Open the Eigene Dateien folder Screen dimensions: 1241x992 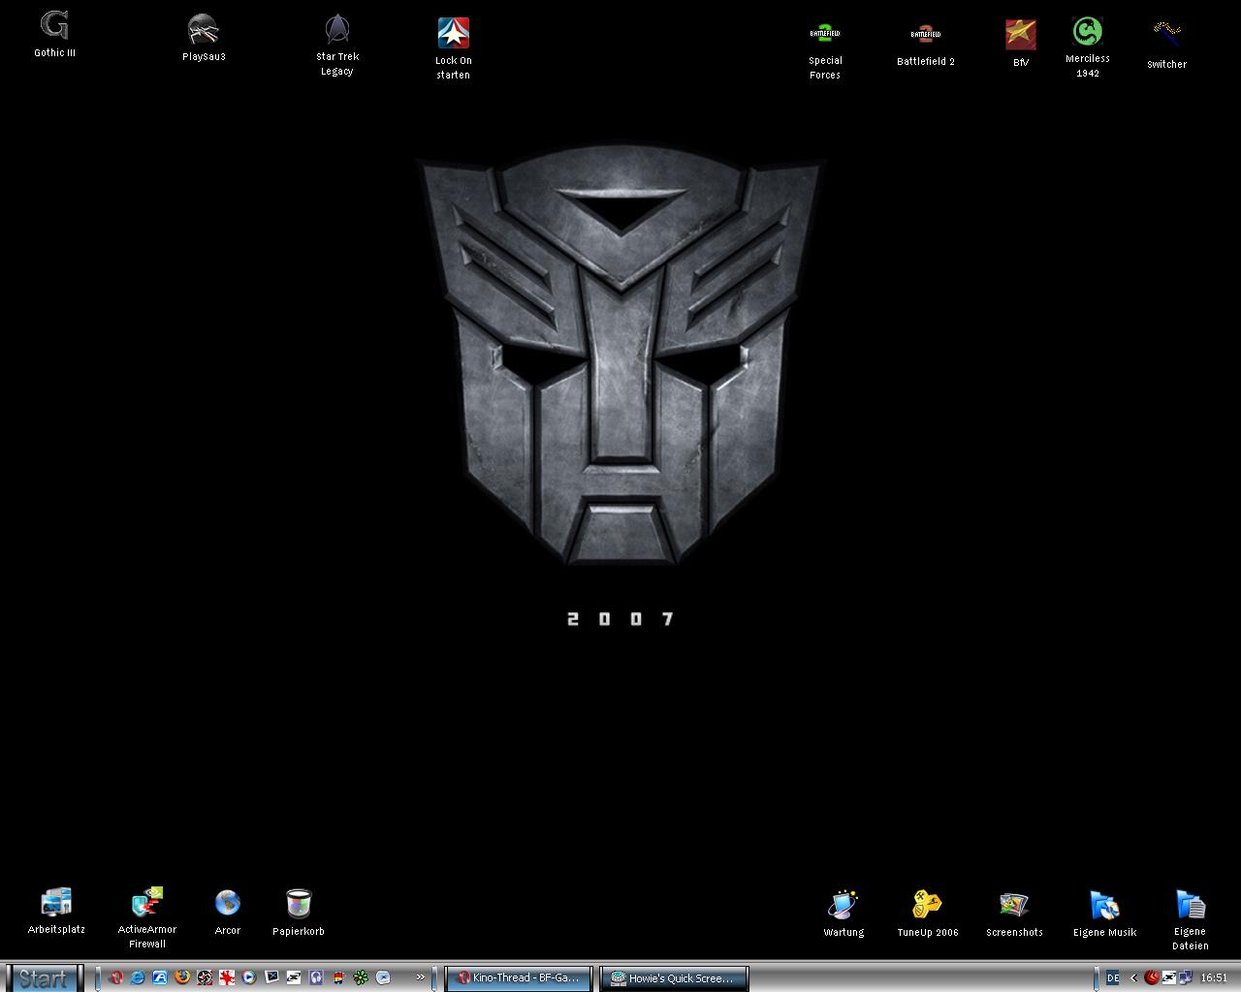click(x=1190, y=919)
